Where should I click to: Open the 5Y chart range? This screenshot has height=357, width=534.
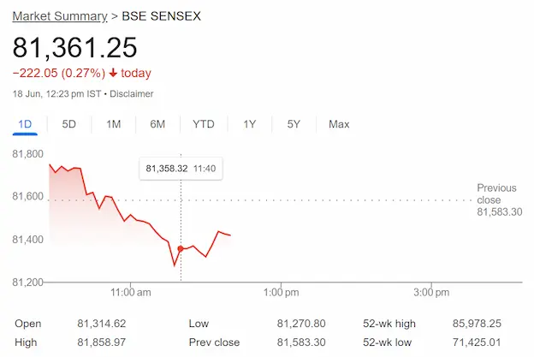[x=294, y=124]
